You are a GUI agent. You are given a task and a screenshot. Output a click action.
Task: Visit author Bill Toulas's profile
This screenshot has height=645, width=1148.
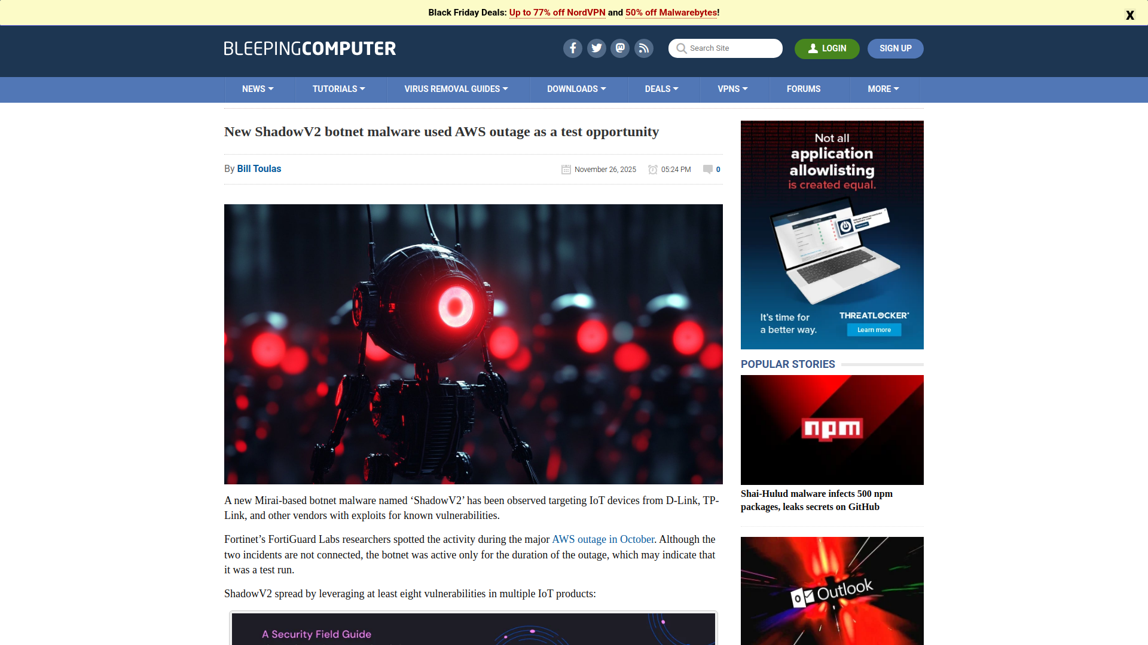258,169
